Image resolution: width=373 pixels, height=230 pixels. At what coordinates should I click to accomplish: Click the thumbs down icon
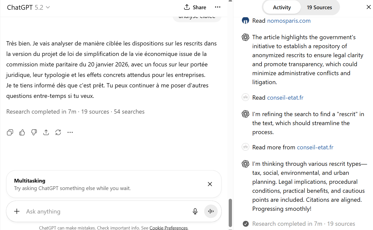pyautogui.click(x=34, y=132)
